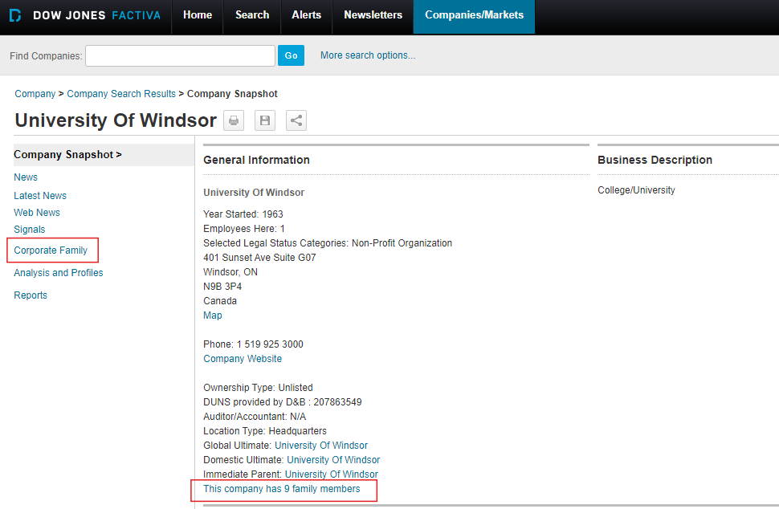779x509 pixels.
Task: Click the print icon beside company title
Action: (234, 121)
